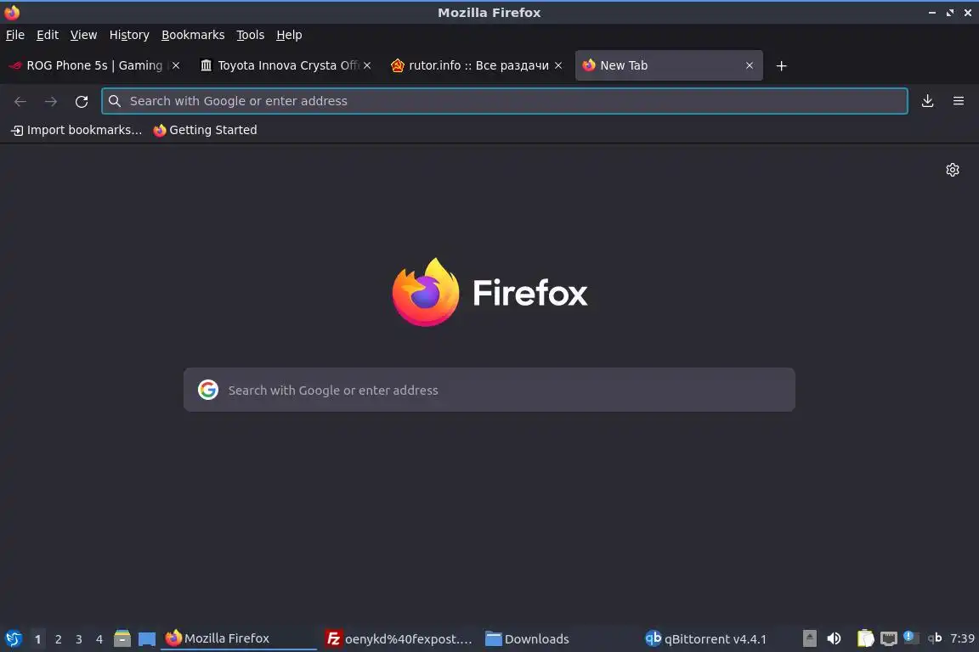The width and height of the screenshot is (979, 652).
Task: Click the update notifier tray icon
Action: 911,638
